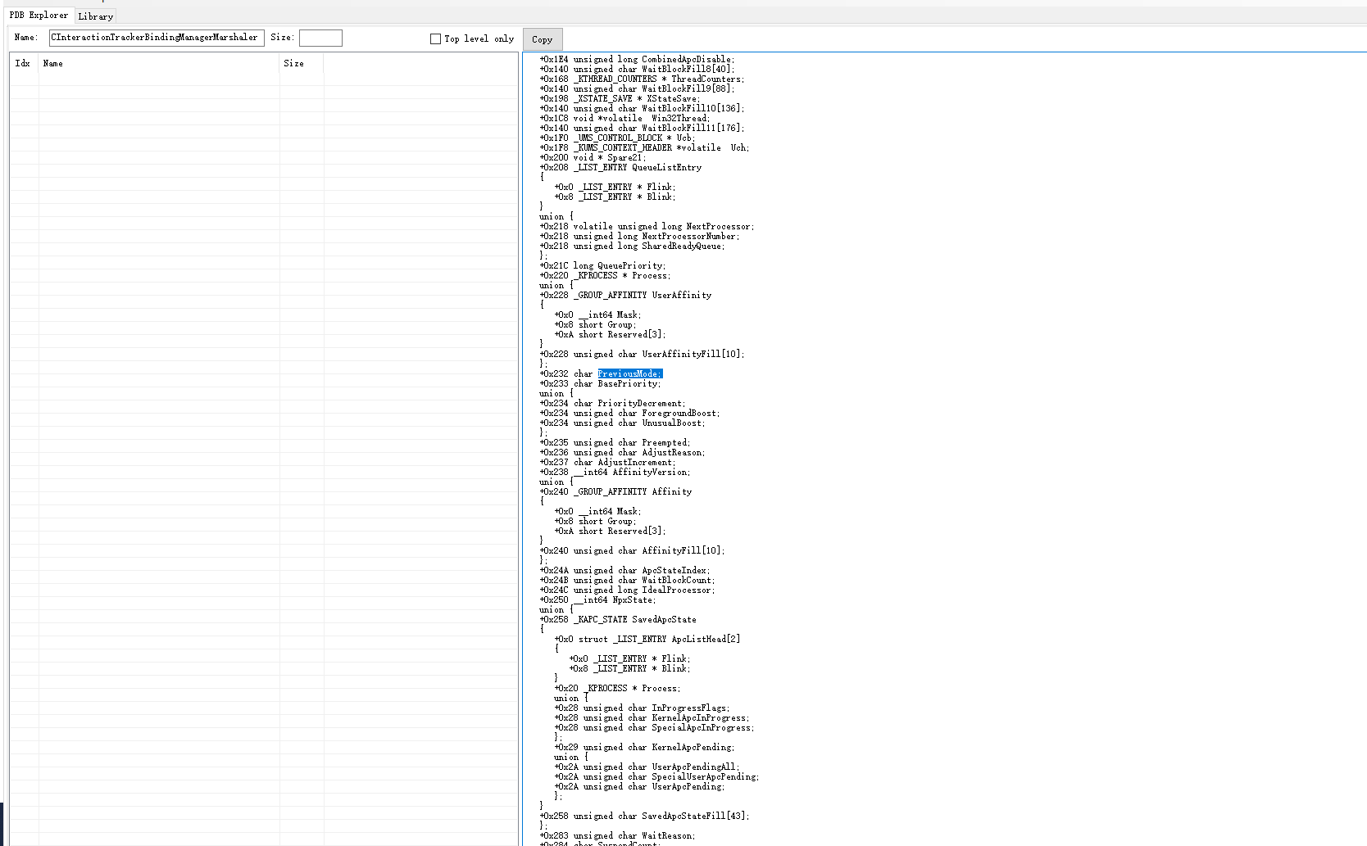Sort list by Size column header
The height and width of the screenshot is (846, 1367).
pyautogui.click(x=293, y=63)
